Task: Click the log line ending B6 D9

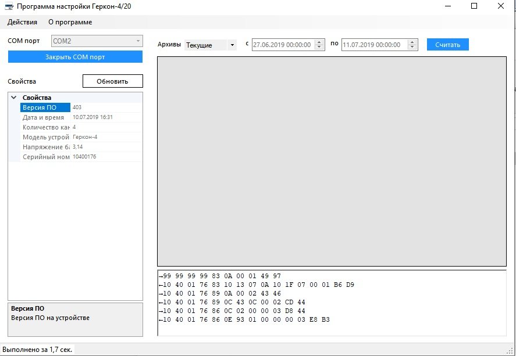Action: click(257, 285)
